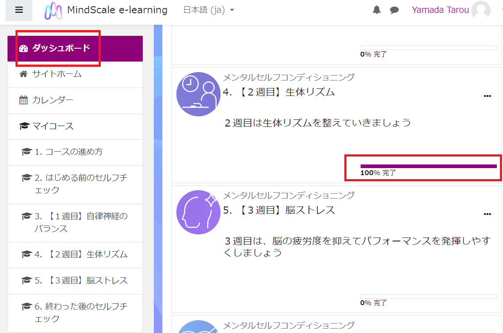Click the calendar icon in the sidebar
The width and height of the screenshot is (503, 333).
pyautogui.click(x=23, y=100)
